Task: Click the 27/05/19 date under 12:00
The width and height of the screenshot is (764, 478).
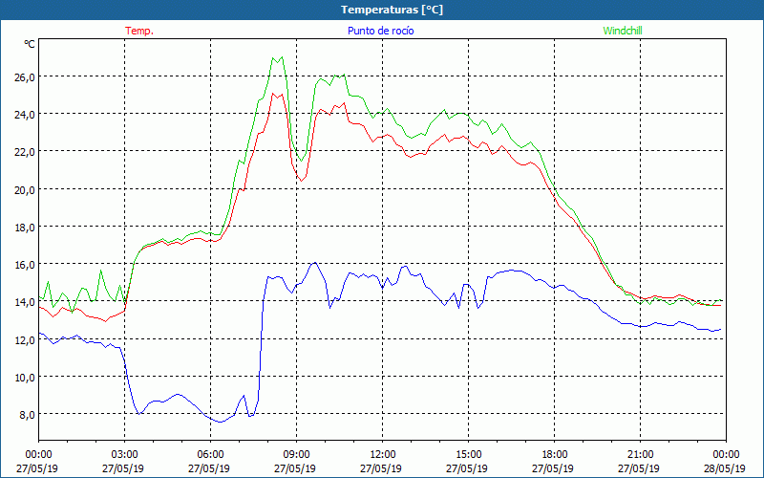Action: click(381, 468)
